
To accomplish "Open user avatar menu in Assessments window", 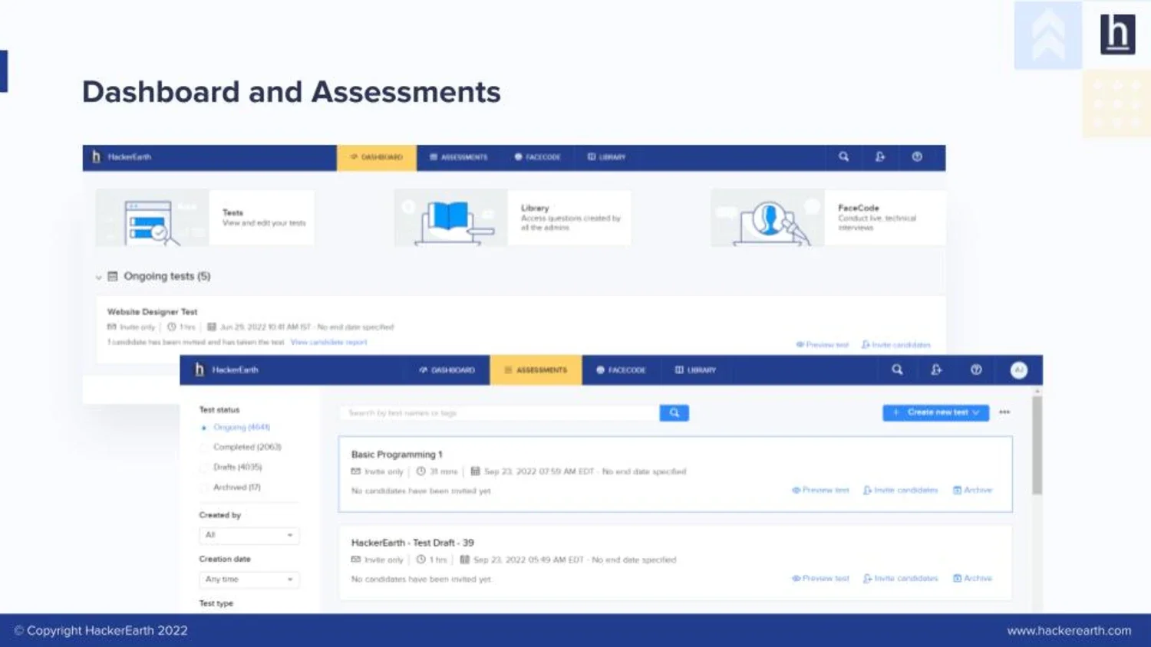I will pyautogui.click(x=1018, y=370).
